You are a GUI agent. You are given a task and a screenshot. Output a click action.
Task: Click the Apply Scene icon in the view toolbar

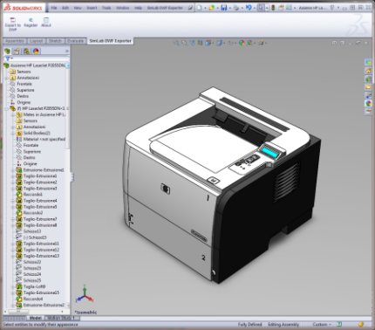249,43
